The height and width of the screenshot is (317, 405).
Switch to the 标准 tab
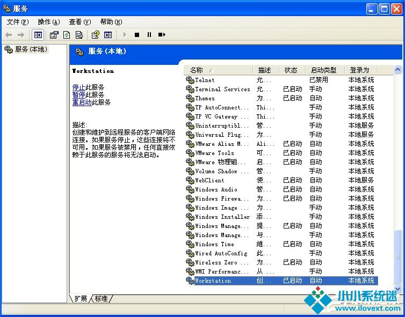coord(101,299)
